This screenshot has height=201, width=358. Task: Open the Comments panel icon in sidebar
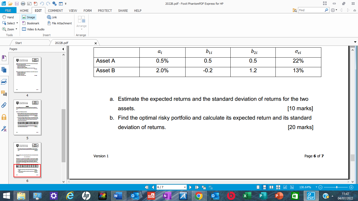pyautogui.click(x=4, y=93)
